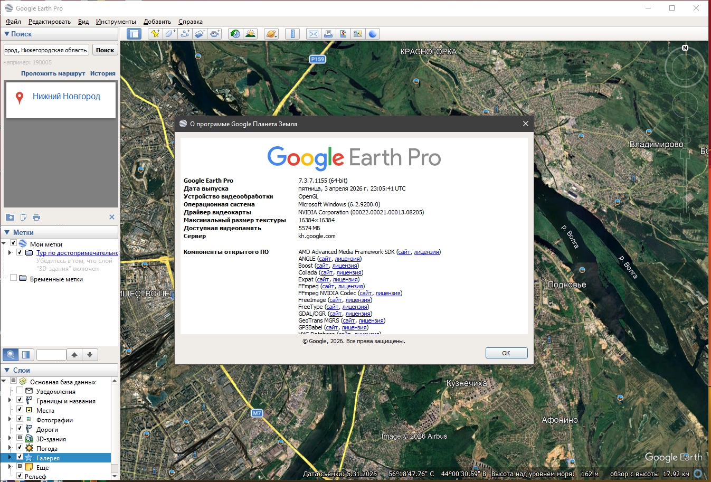Click the opacity adjust icon in Places panel
Screen dimensions: 711x482
click(26, 355)
